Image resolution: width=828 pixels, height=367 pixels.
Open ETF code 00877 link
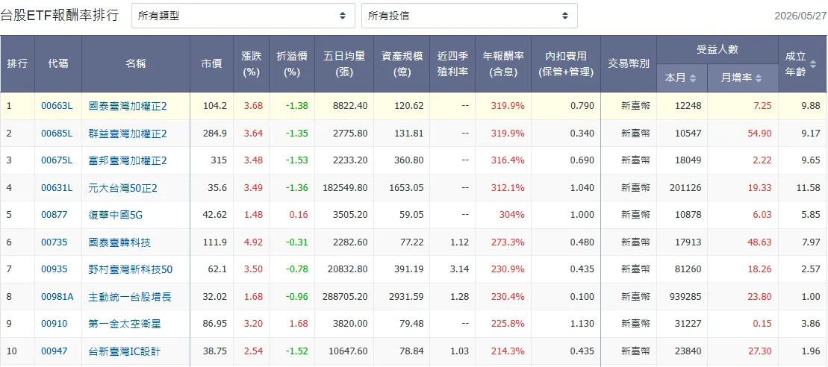(55, 215)
